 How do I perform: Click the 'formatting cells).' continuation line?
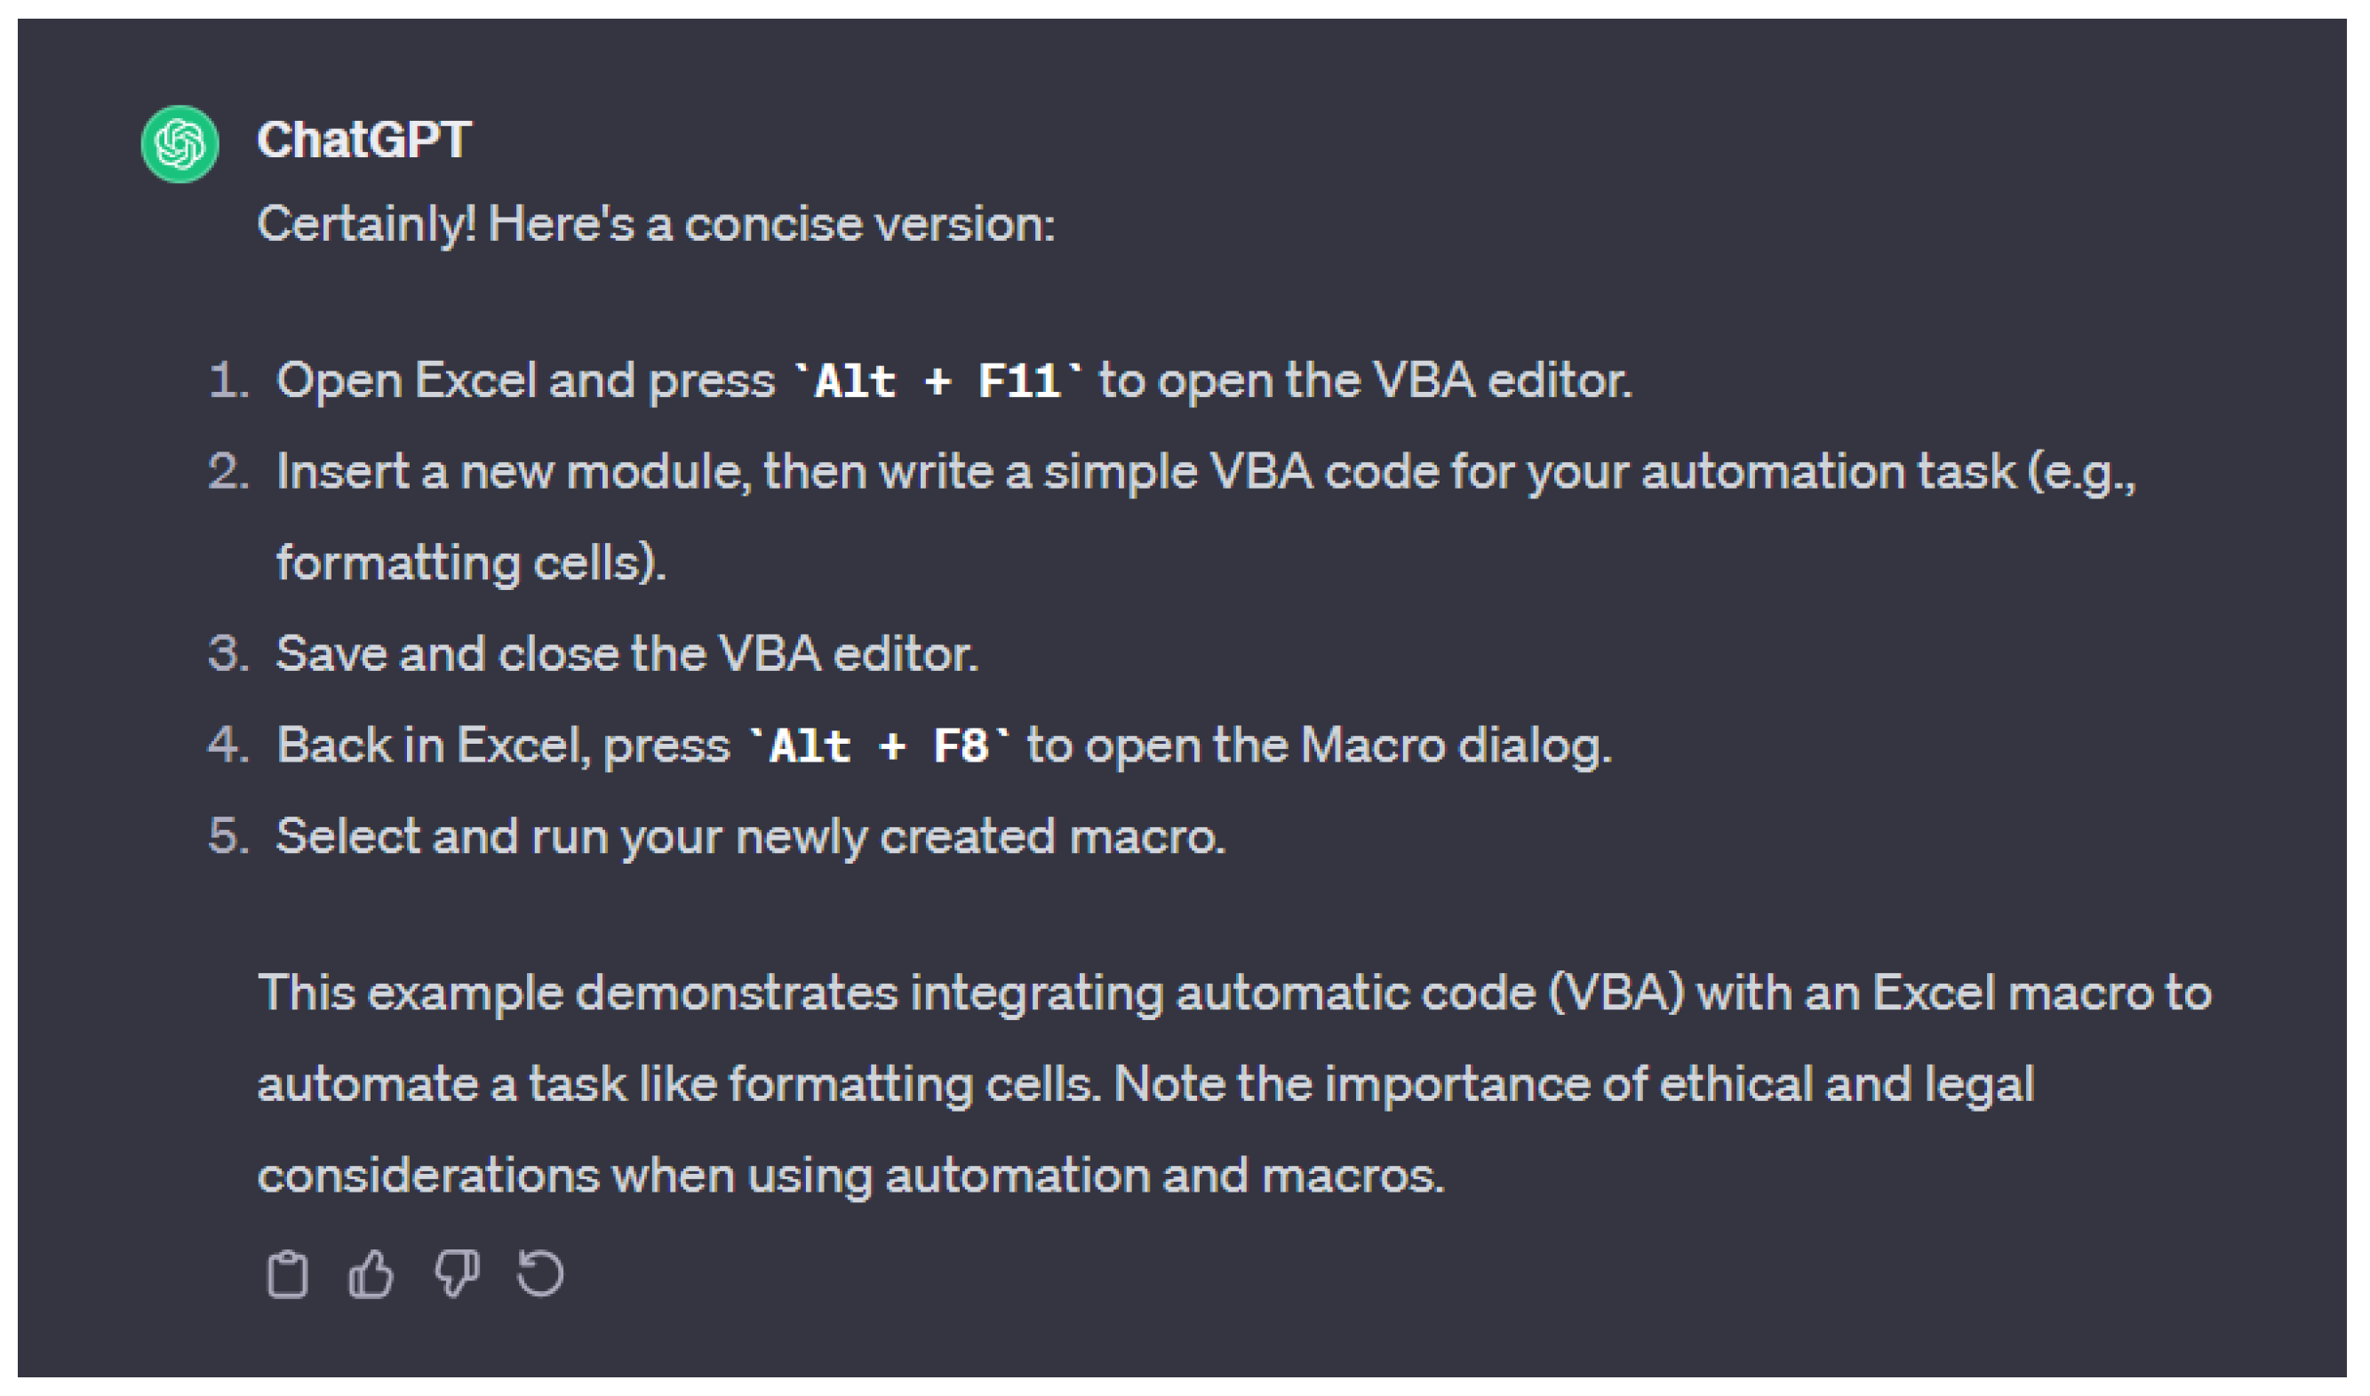tap(471, 564)
